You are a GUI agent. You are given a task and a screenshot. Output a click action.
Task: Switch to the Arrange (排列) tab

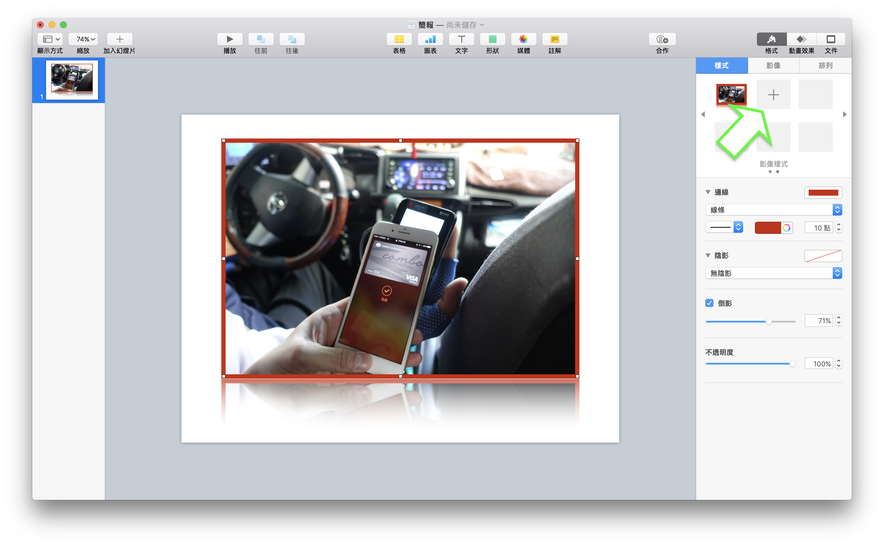point(826,65)
